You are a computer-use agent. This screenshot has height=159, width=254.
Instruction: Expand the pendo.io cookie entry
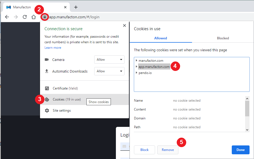pos(136,73)
